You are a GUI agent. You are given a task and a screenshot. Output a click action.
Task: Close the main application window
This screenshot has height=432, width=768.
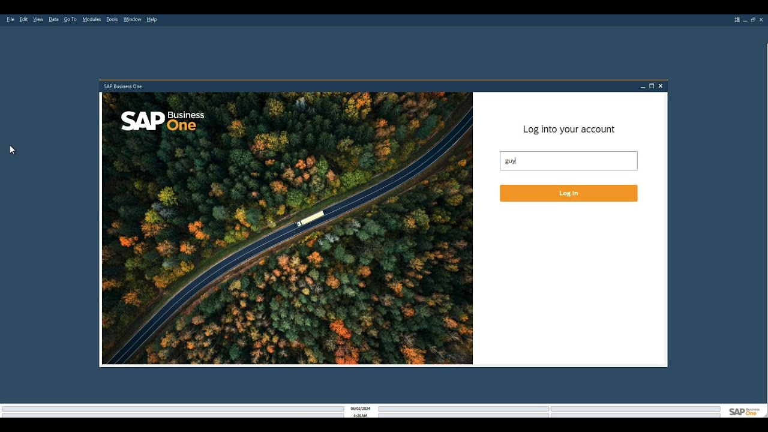[761, 20]
